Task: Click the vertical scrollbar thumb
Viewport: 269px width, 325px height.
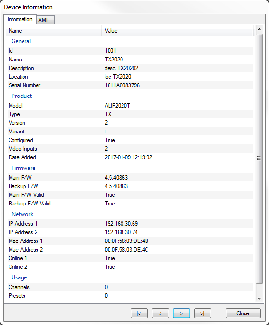Action: click(x=259, y=158)
